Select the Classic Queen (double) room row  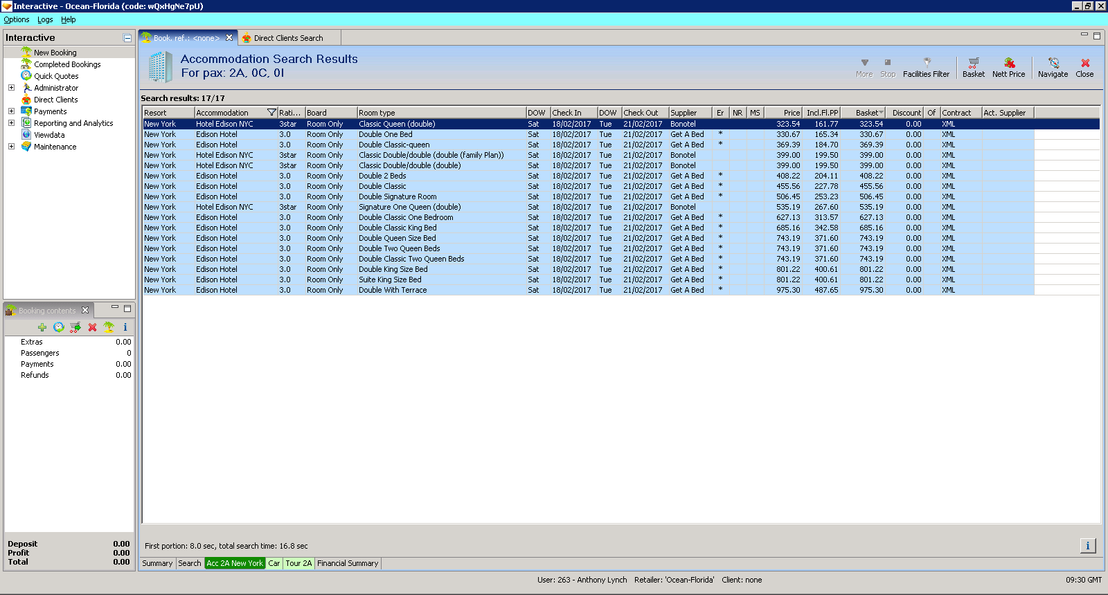(620, 124)
